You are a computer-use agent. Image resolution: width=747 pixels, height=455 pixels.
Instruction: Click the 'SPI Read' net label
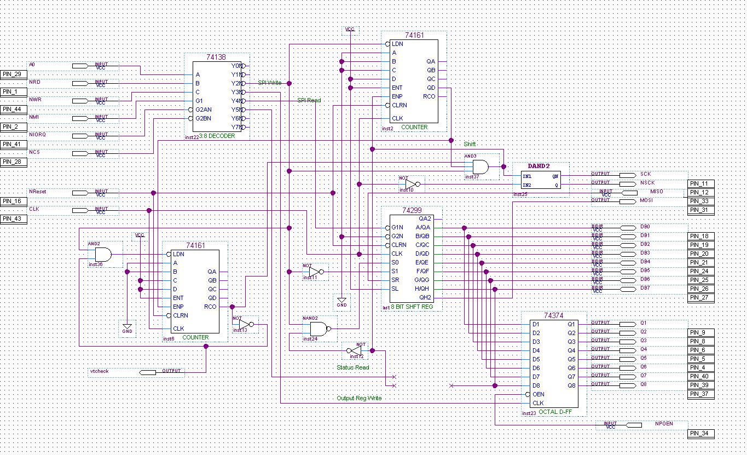tap(309, 100)
